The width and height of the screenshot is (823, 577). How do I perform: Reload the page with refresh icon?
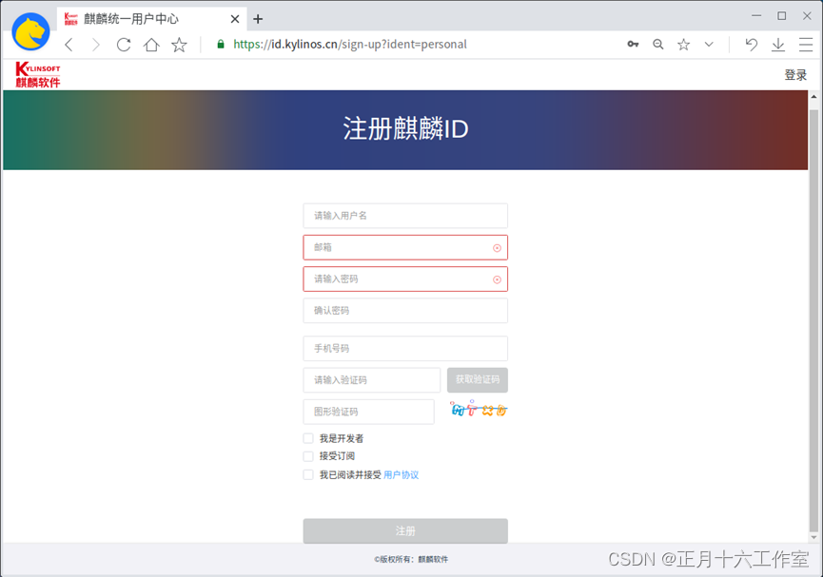[124, 45]
